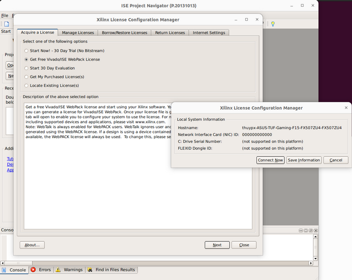Click the console panel close icon
Viewport: 352px width, 280px height.
(x=315, y=230)
